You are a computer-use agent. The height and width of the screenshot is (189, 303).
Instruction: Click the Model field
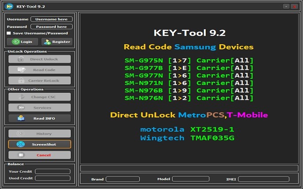(190, 179)
